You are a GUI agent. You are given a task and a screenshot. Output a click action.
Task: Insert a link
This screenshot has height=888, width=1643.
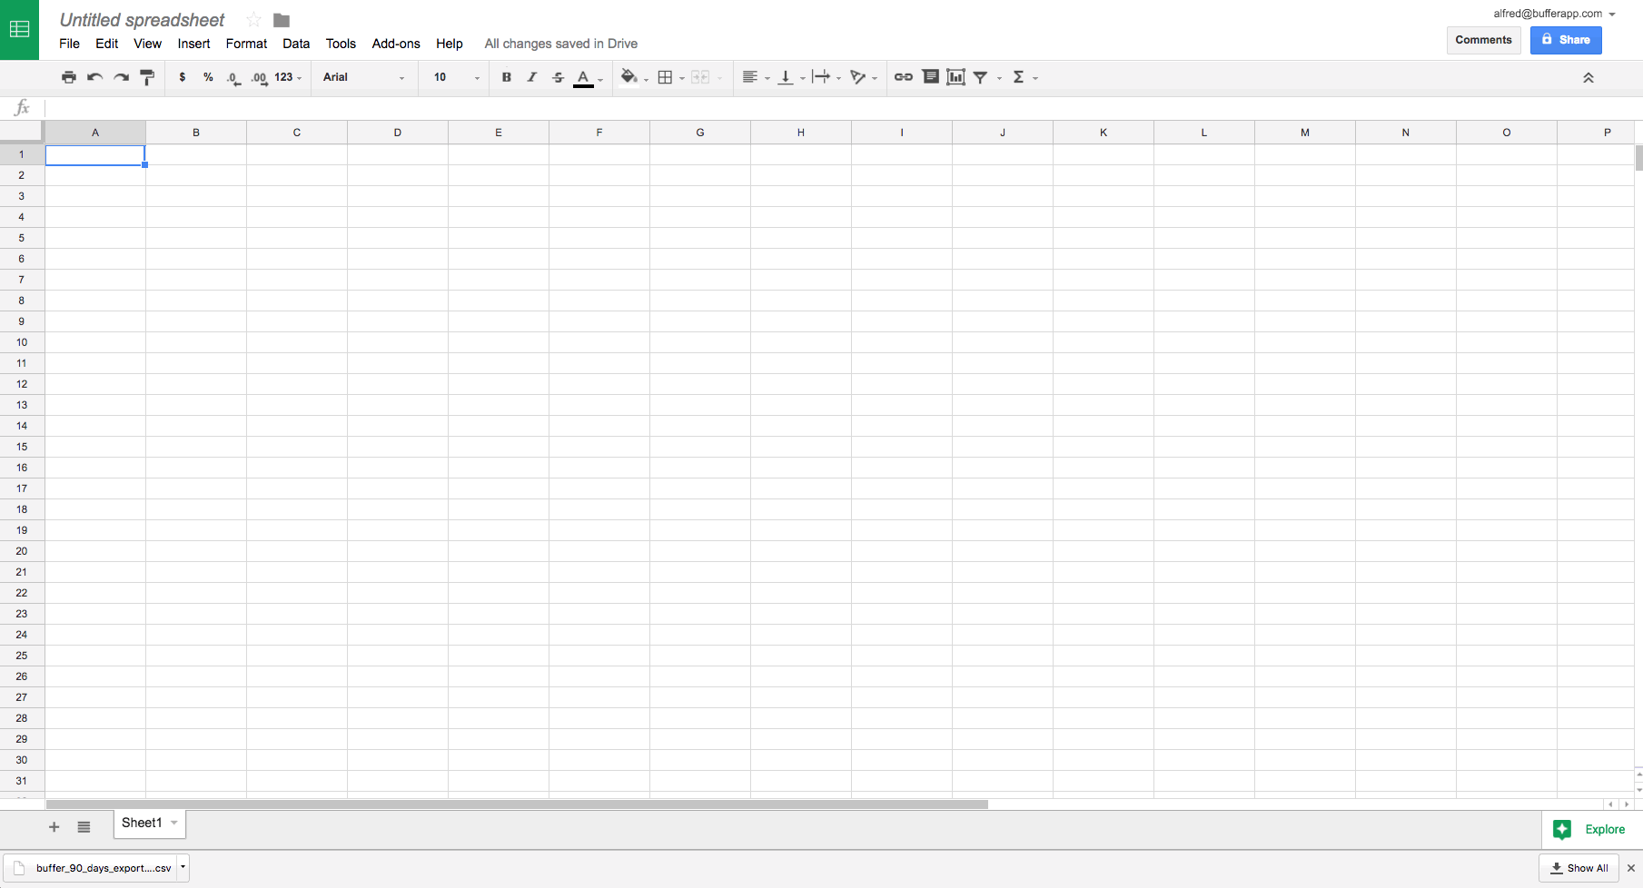[x=903, y=77]
